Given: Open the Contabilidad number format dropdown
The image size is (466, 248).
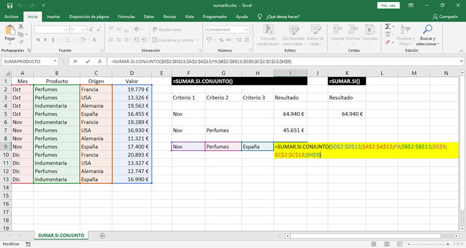Looking at the screenshot, I should click(245, 29).
